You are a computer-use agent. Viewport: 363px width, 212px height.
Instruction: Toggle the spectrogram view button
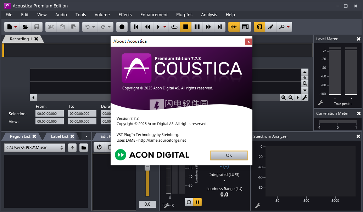click(x=245, y=27)
